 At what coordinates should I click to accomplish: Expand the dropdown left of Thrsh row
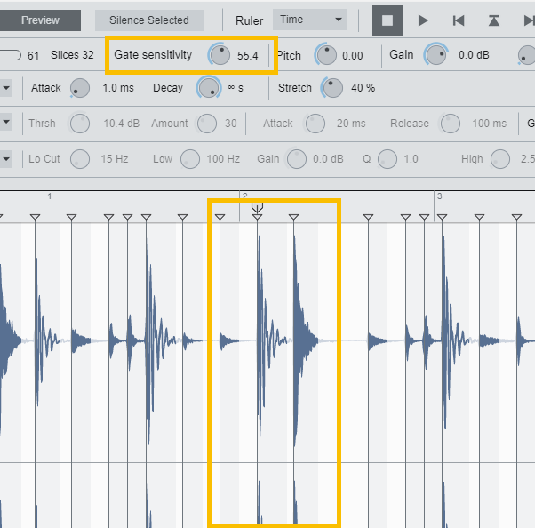tap(5, 124)
